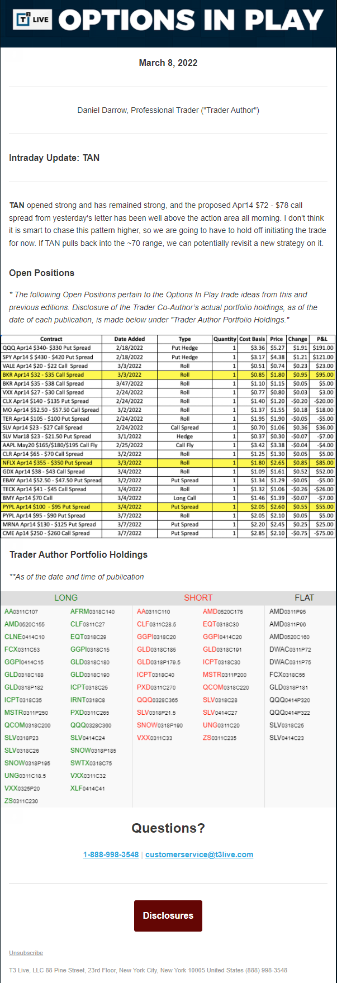Click the DWAC0311P72 flat holding

click(x=290, y=649)
